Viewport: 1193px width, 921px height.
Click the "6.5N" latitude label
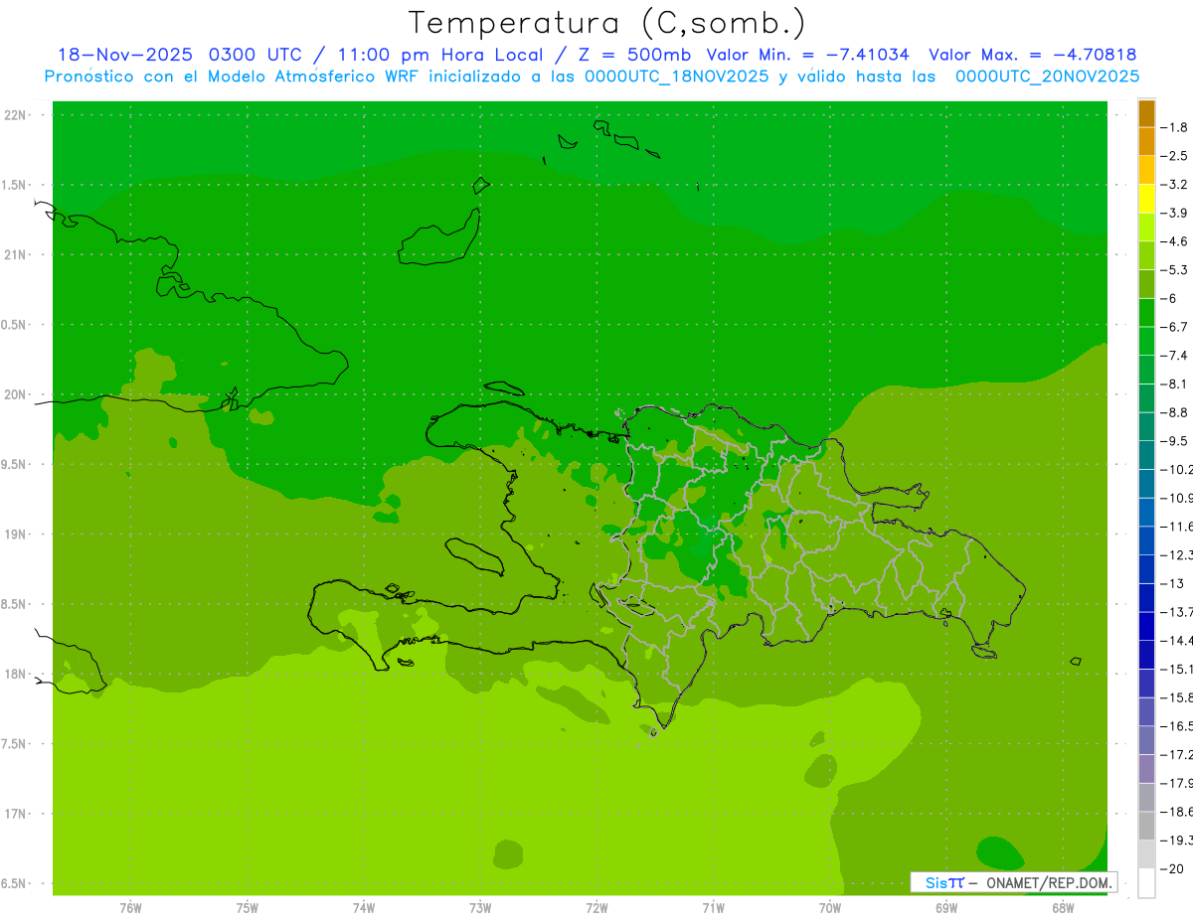(13, 884)
